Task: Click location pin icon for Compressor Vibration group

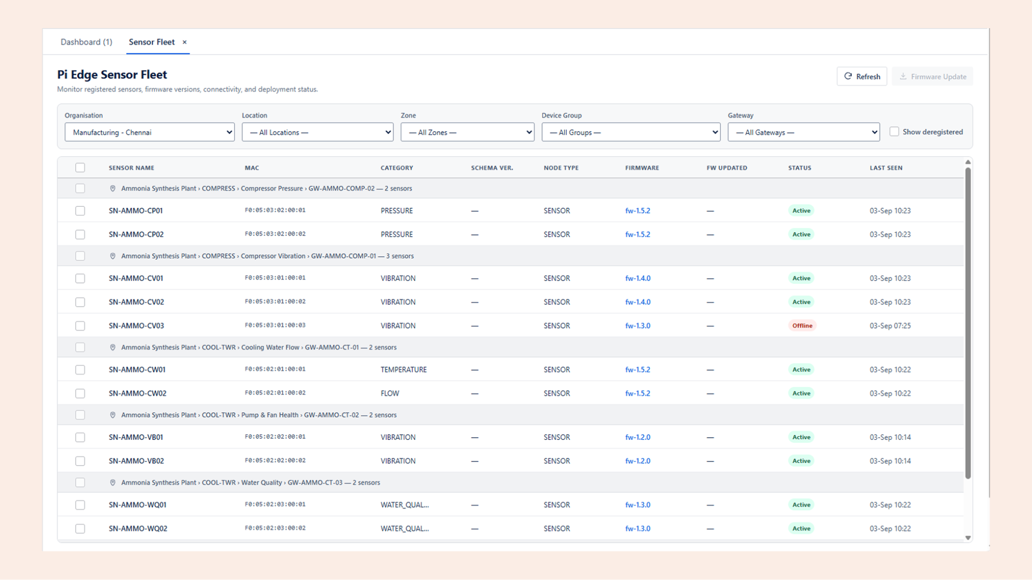Action: (113, 256)
